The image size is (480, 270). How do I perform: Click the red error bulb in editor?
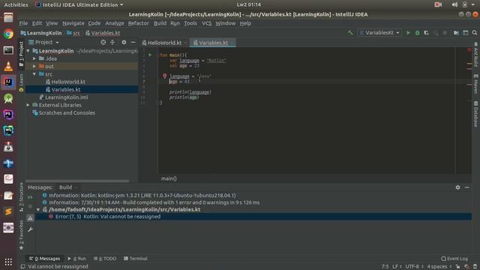[165, 76]
